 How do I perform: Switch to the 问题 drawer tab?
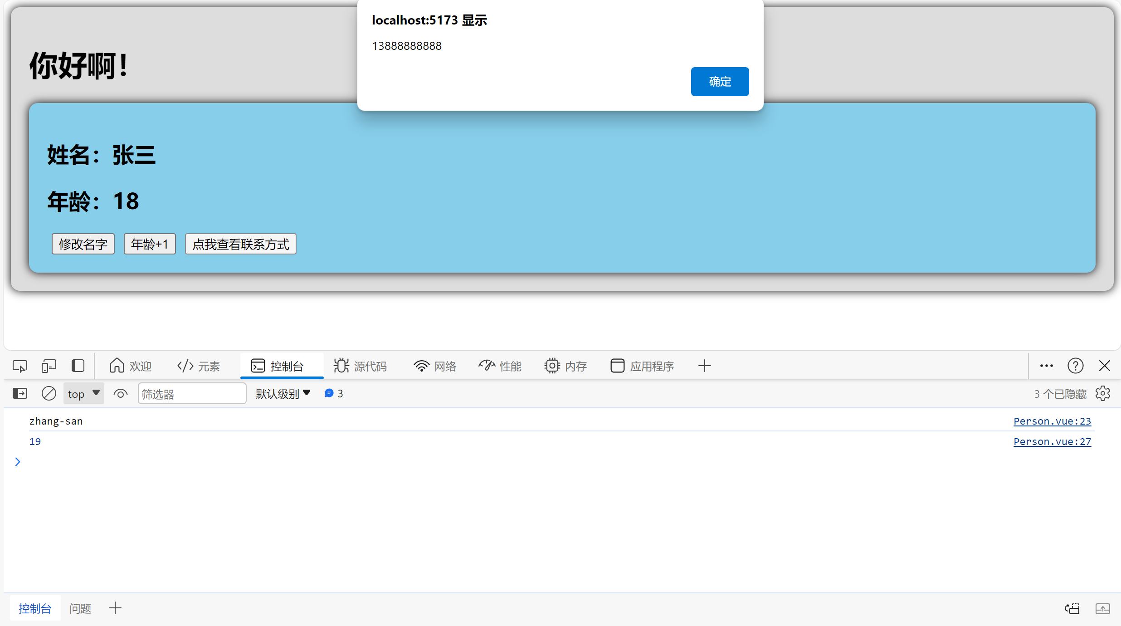click(80, 608)
